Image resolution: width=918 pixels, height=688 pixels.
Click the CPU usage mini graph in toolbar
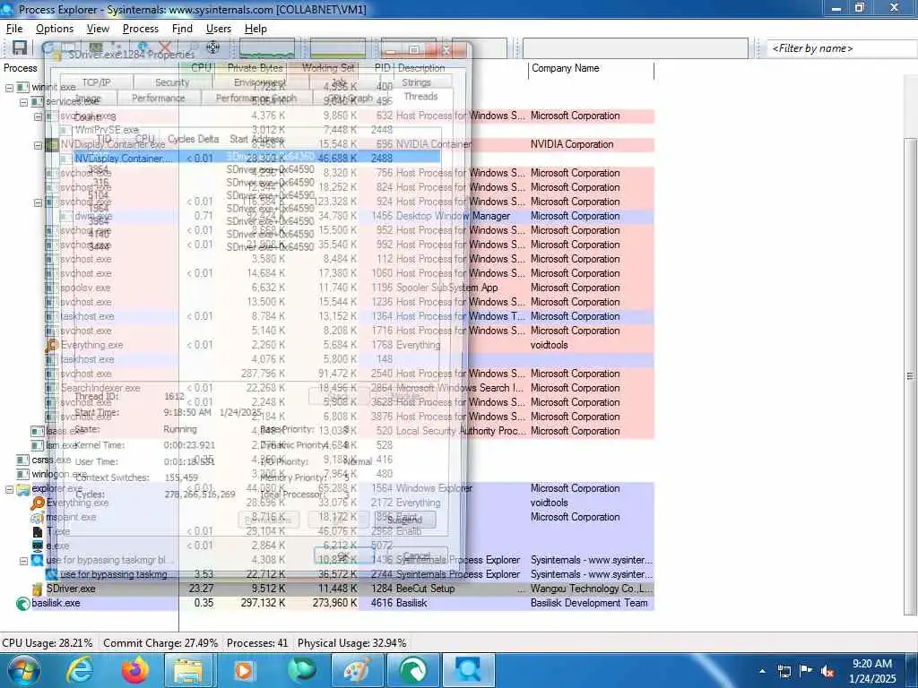pyautogui.click(x=266, y=48)
